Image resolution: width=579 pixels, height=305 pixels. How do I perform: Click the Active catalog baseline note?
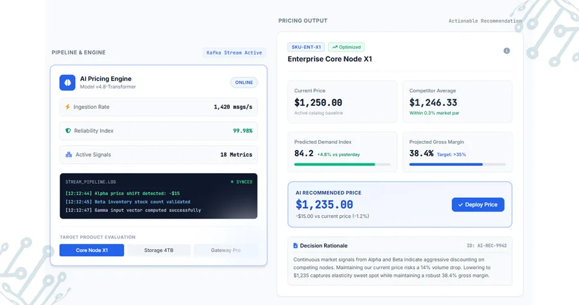(318, 113)
